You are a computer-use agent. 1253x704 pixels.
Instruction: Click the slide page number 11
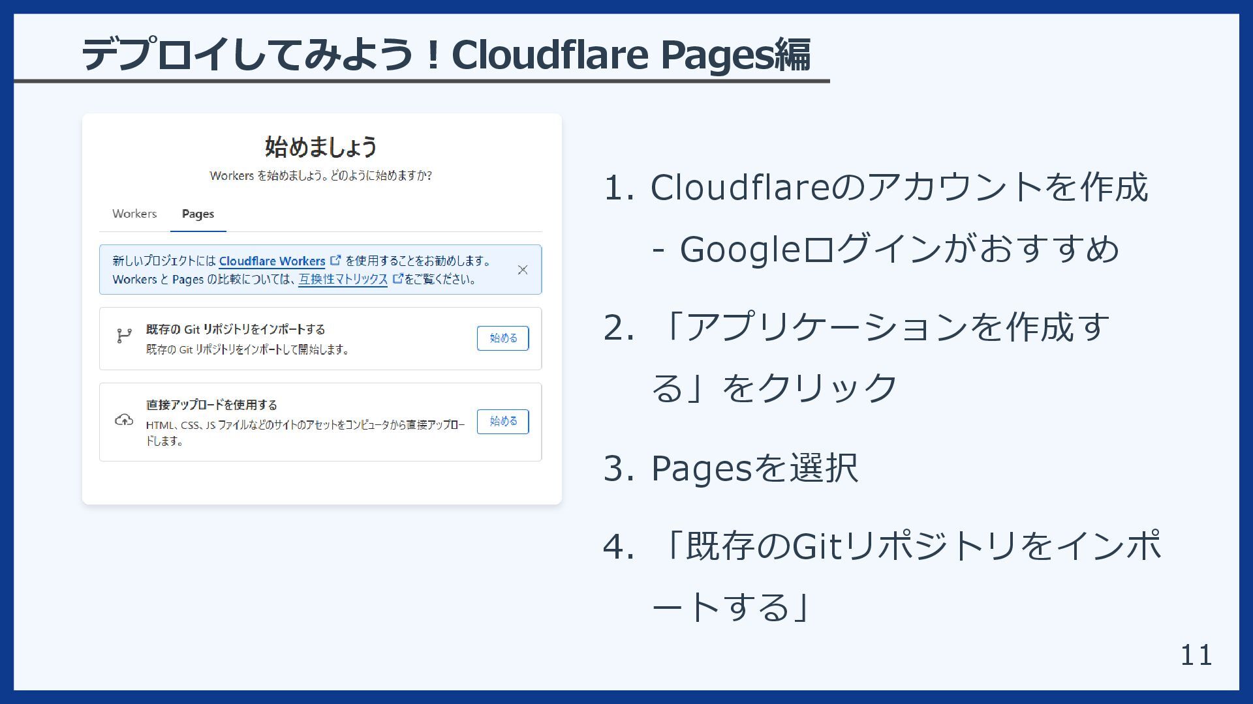click(x=1196, y=655)
